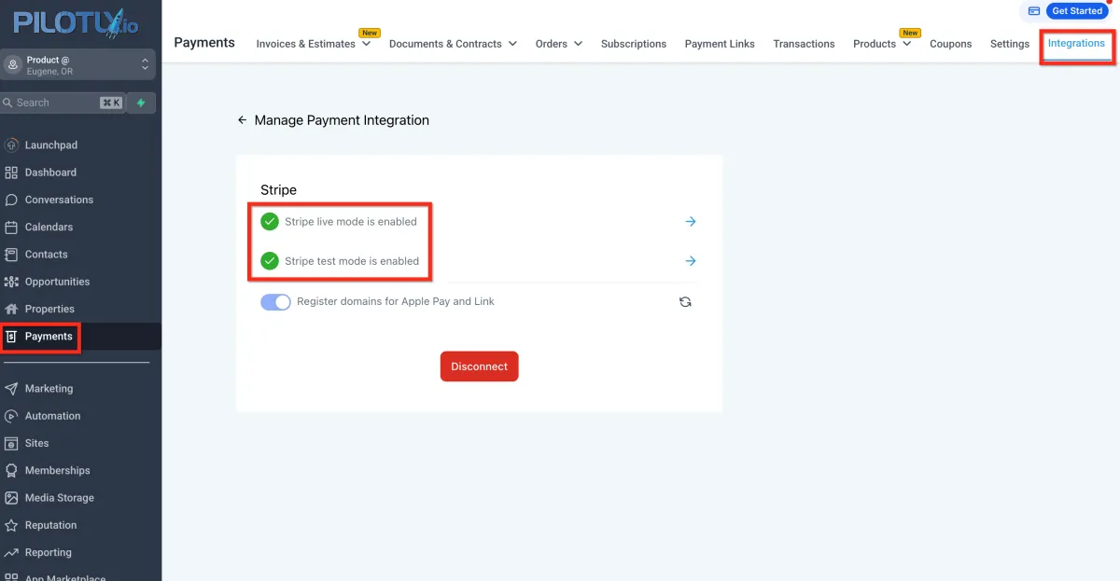
Task: Click the 'Manage Payment Integration' heading
Action: 342,120
